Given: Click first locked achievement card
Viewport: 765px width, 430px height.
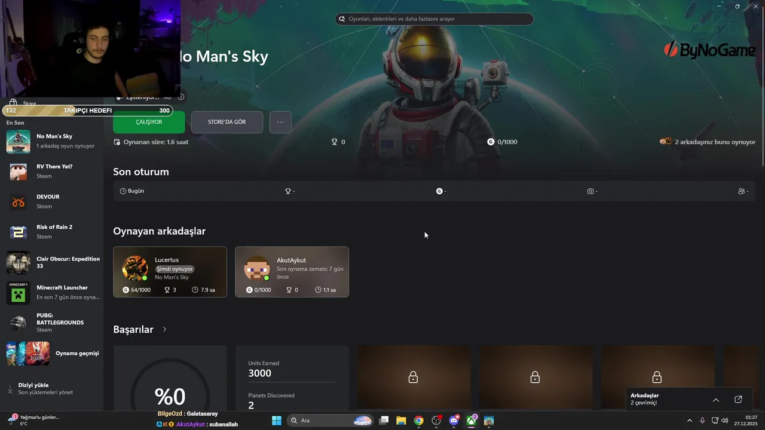Looking at the screenshot, I should click(414, 377).
